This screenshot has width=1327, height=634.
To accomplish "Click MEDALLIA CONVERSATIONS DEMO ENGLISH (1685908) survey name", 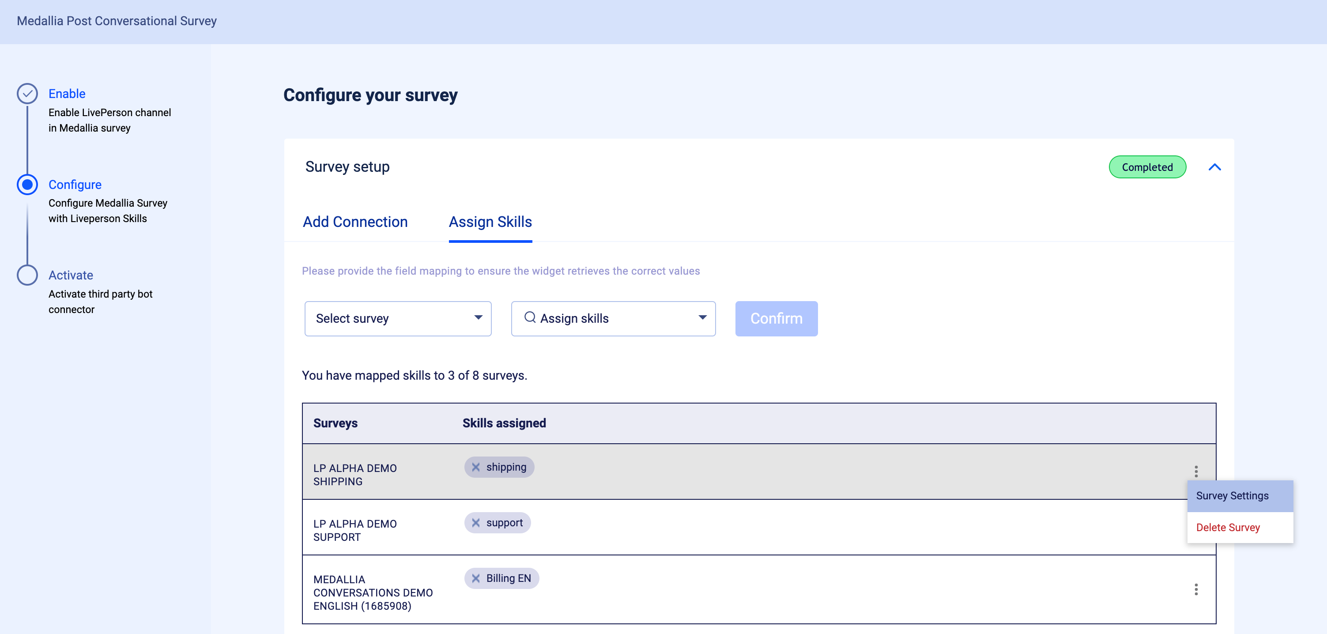I will click(x=373, y=592).
